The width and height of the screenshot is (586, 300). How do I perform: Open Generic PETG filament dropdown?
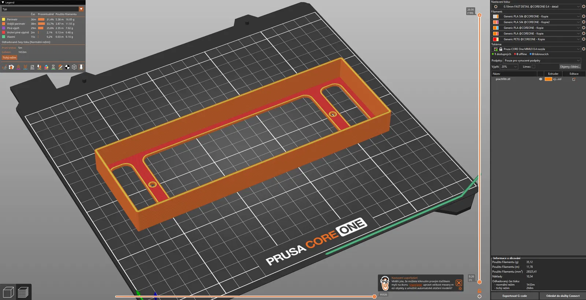536,39
